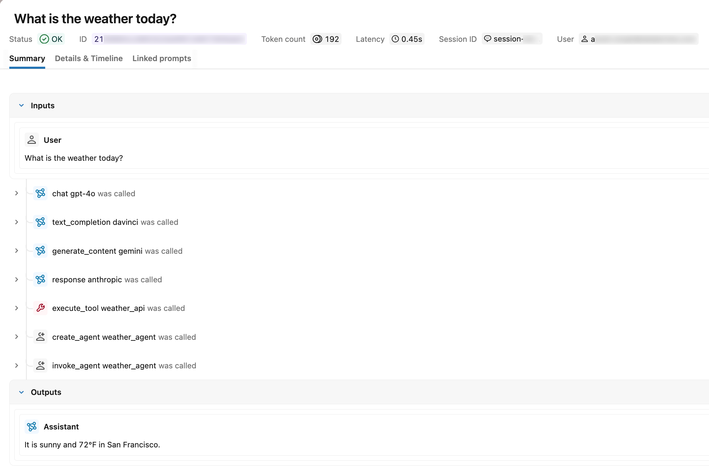Image resolution: width=709 pixels, height=467 pixels.
Task: Click the eye icon next to Token count
Action: click(317, 39)
